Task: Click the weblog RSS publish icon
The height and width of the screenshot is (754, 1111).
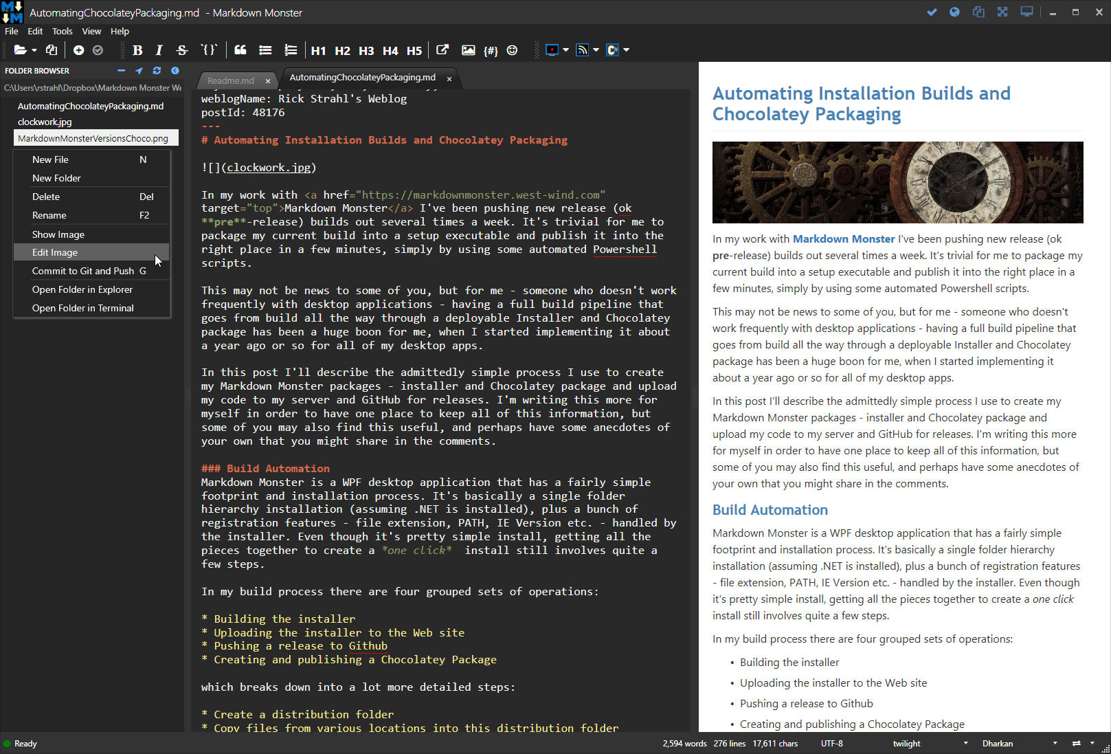Action: coord(582,50)
